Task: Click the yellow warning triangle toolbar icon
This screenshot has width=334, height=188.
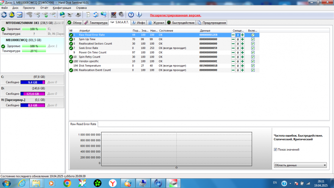Action: tap(12, 15)
